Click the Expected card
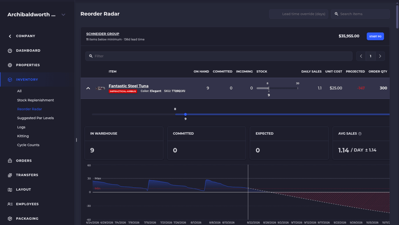The image size is (399, 225). click(x=289, y=143)
